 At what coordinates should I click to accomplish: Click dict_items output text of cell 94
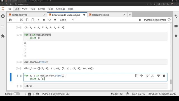click(x=59, y=68)
